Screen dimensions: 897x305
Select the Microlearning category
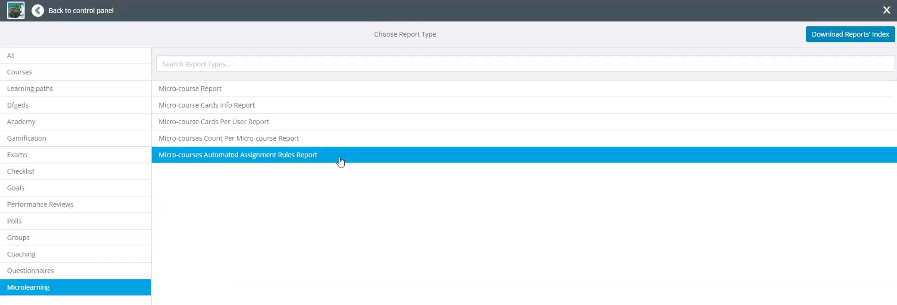(28, 287)
